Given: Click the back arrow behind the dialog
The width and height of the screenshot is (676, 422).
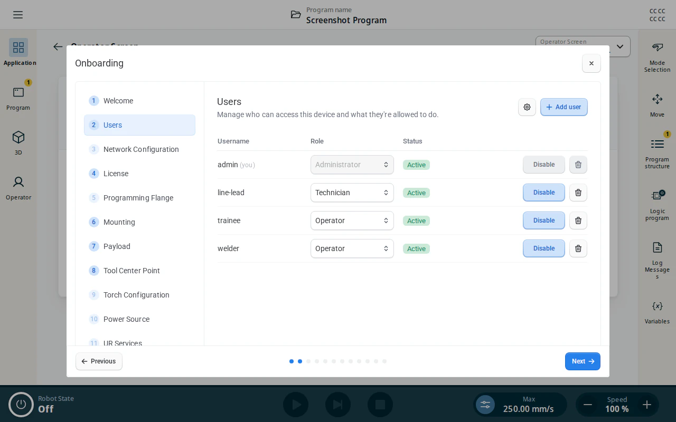Looking at the screenshot, I should coord(58,46).
